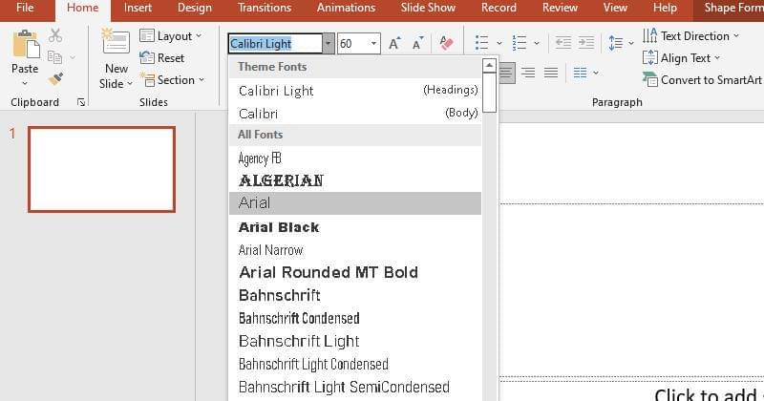The width and height of the screenshot is (764, 401).
Task: Click font list scrollbar up arrow
Action: tap(489, 67)
